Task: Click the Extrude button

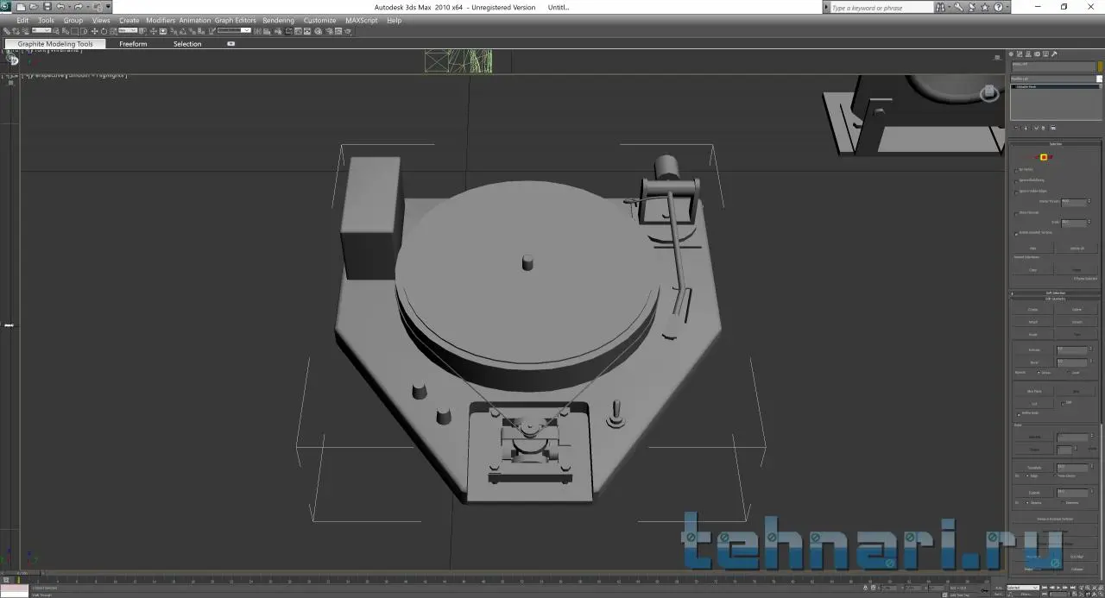Action: 1033,349
